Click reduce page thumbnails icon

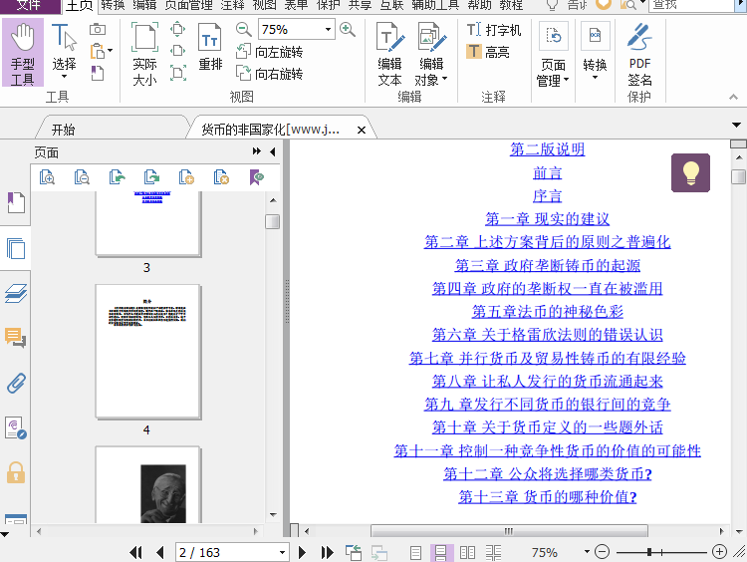(x=82, y=176)
